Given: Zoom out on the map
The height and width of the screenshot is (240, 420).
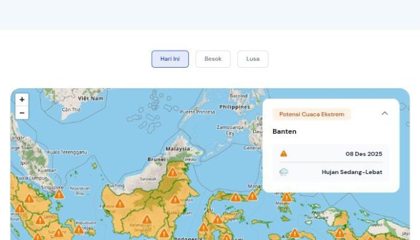Looking at the screenshot, I should (x=22, y=113).
